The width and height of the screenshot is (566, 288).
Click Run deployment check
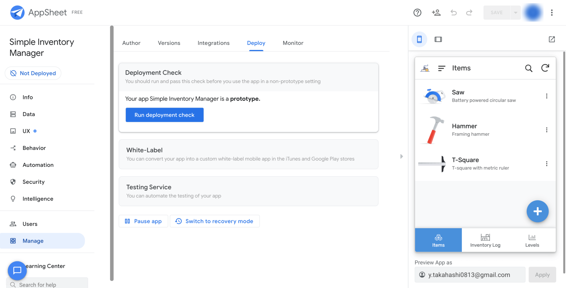(x=164, y=115)
